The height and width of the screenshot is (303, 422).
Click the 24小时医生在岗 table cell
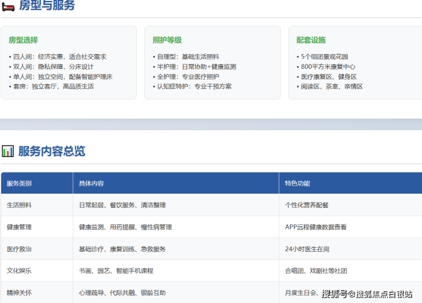coord(307,249)
